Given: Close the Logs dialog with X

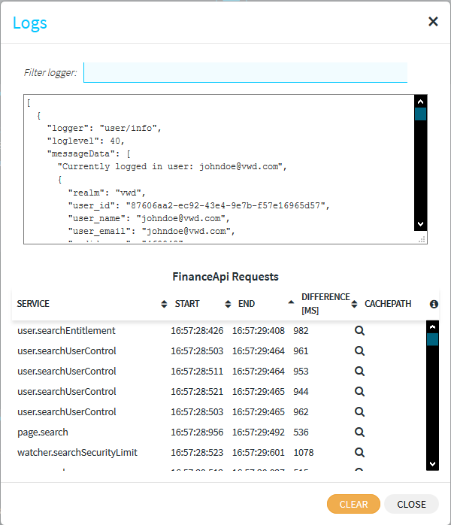Looking at the screenshot, I should pos(433,22).
